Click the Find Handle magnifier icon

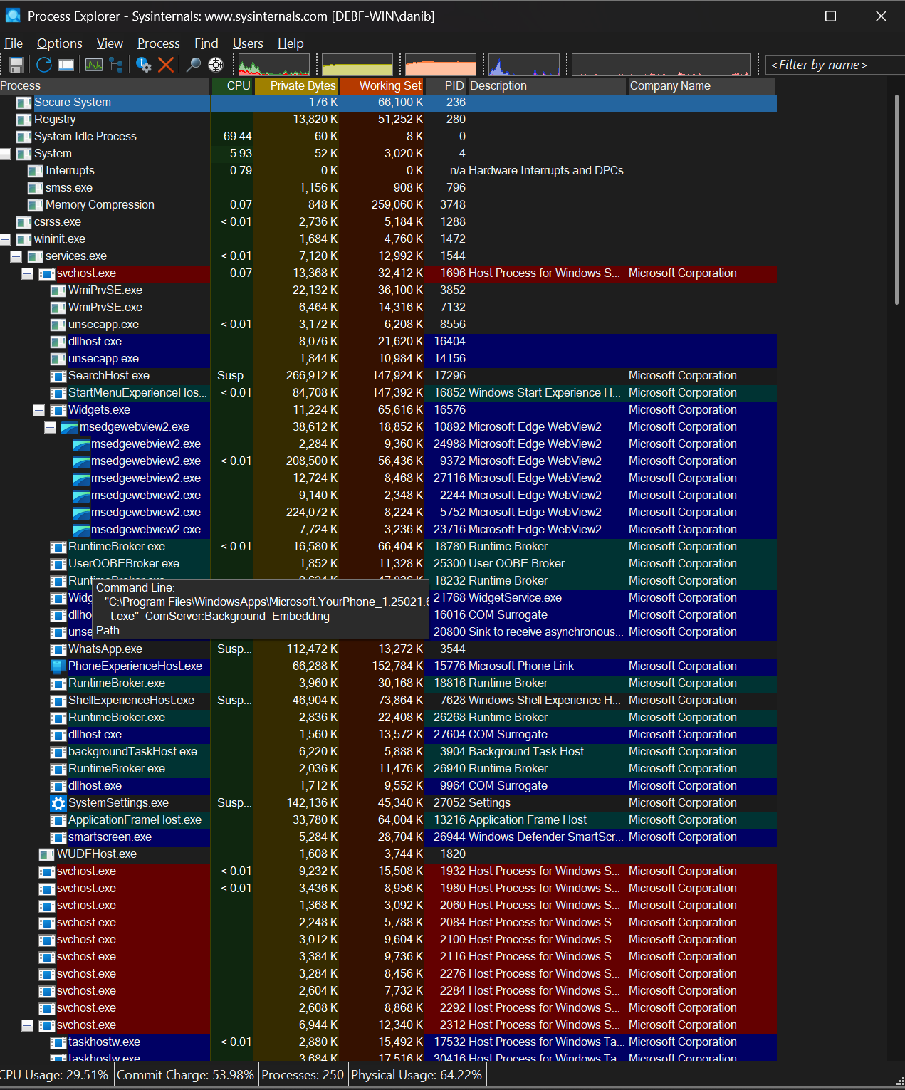coord(193,65)
